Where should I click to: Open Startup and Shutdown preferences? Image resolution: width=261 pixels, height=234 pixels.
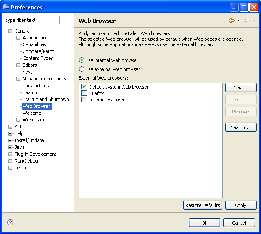[x=46, y=99]
